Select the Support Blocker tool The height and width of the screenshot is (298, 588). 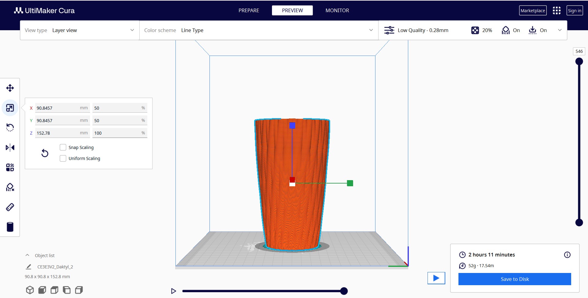[10, 187]
